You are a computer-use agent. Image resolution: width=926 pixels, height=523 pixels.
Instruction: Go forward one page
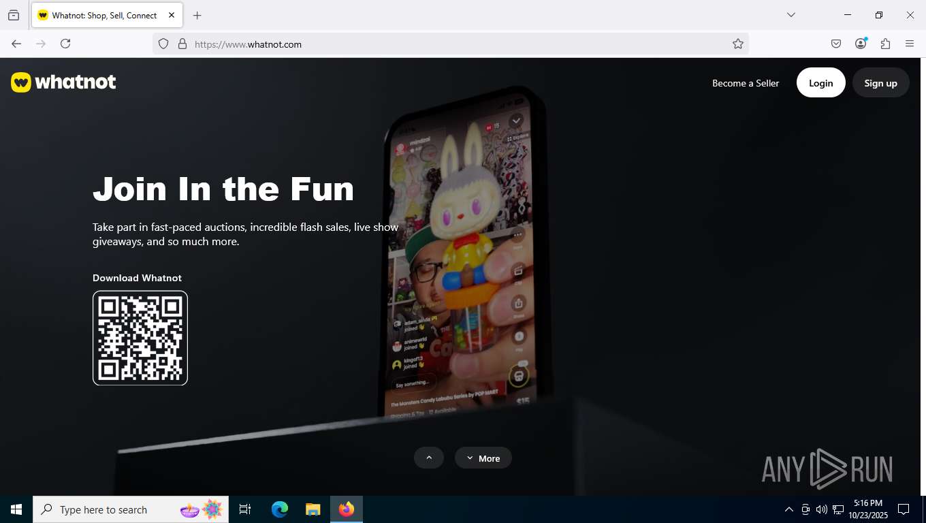41,44
